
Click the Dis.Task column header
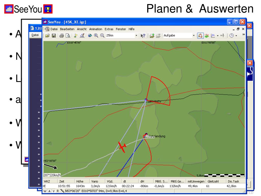pyautogui.click(x=236, y=181)
